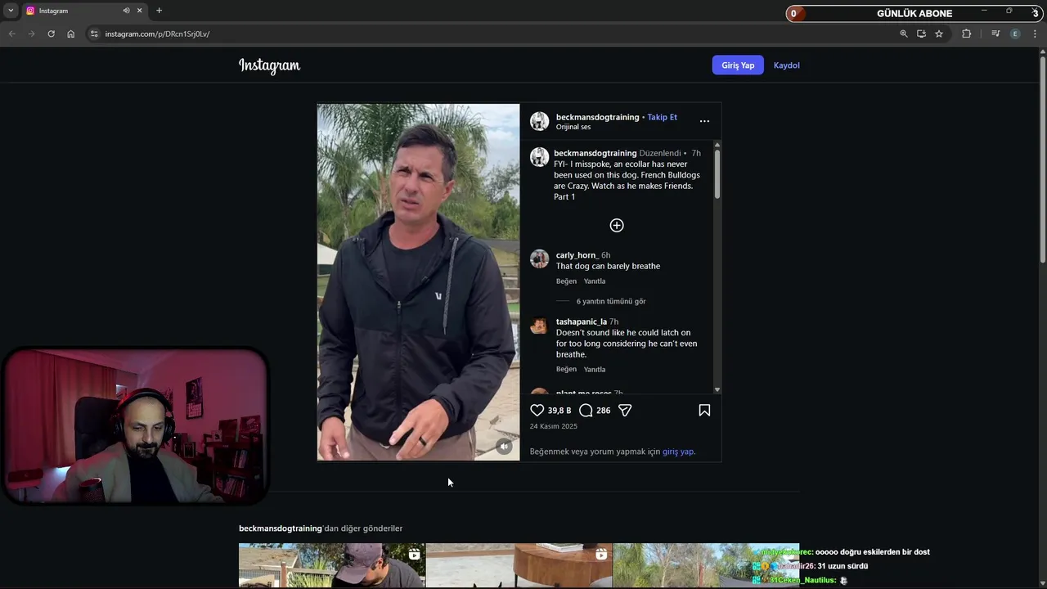Click giriş yap link below post
The image size is (1047, 589).
[678, 452]
